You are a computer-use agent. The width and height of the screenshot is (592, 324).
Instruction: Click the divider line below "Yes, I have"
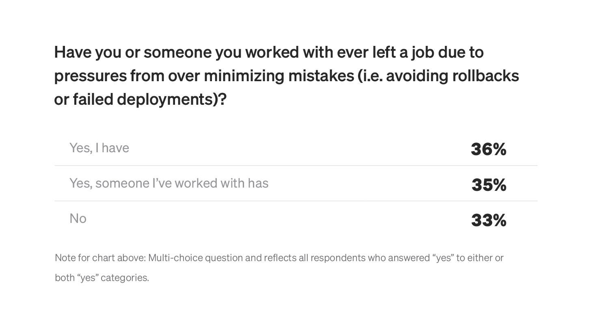[x=296, y=166]
